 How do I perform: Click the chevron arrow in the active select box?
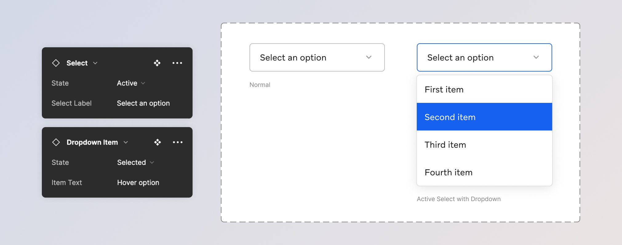pos(536,57)
